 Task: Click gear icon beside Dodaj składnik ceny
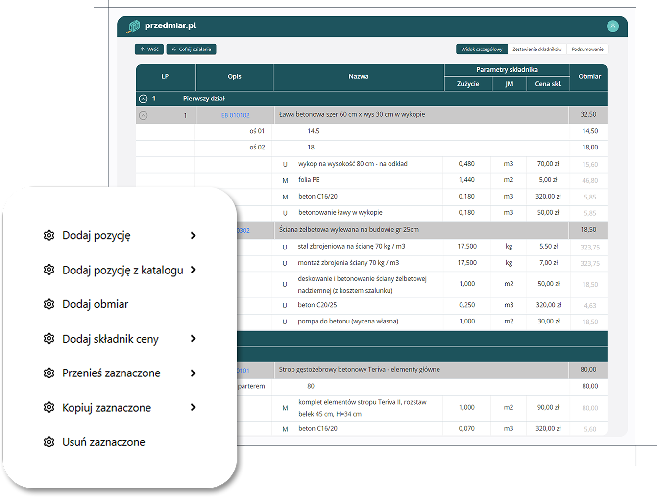[49, 339]
